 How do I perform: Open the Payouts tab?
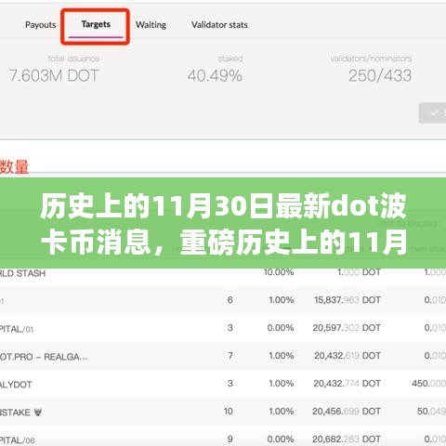click(41, 25)
